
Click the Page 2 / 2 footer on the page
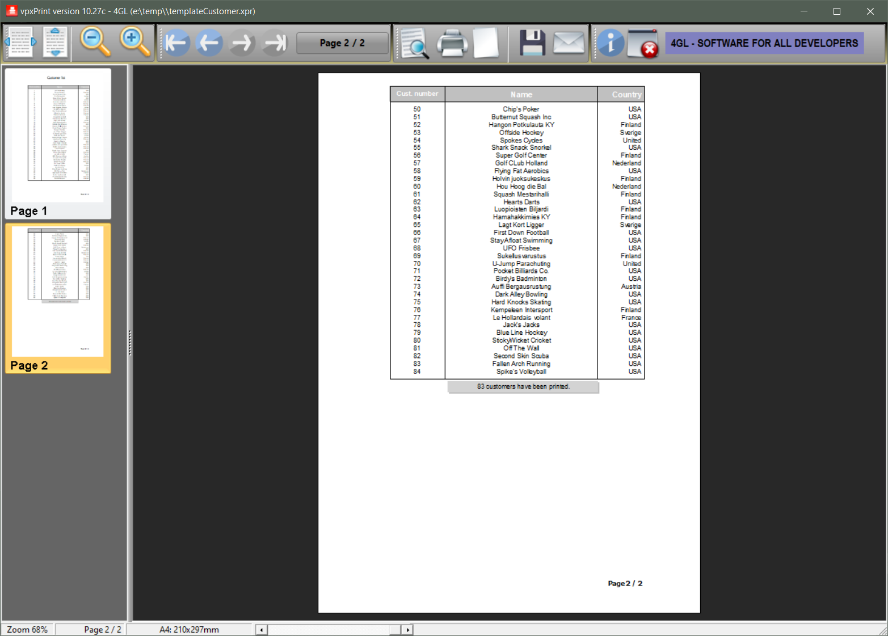pos(625,583)
